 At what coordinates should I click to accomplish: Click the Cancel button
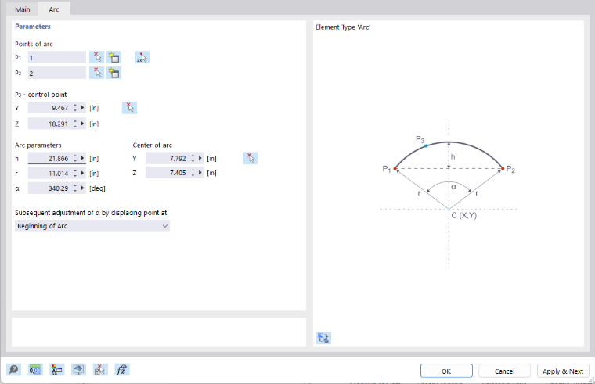click(504, 371)
